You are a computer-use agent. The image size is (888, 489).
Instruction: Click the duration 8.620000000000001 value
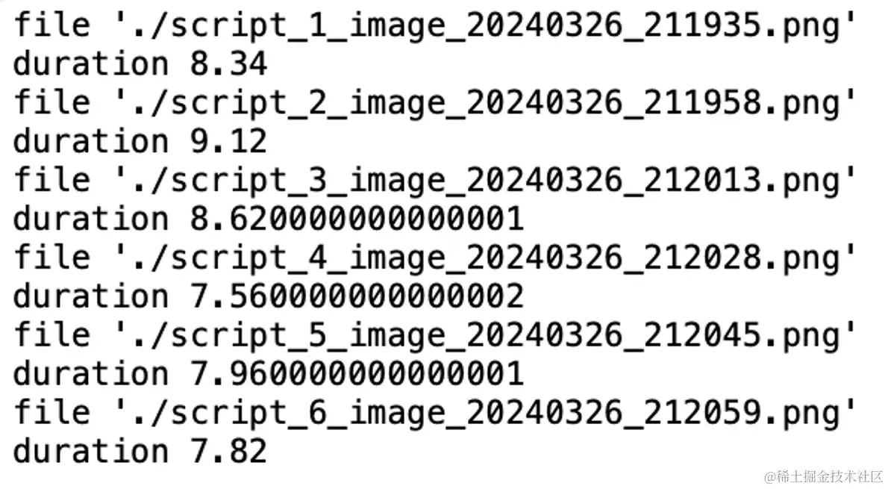(357, 219)
